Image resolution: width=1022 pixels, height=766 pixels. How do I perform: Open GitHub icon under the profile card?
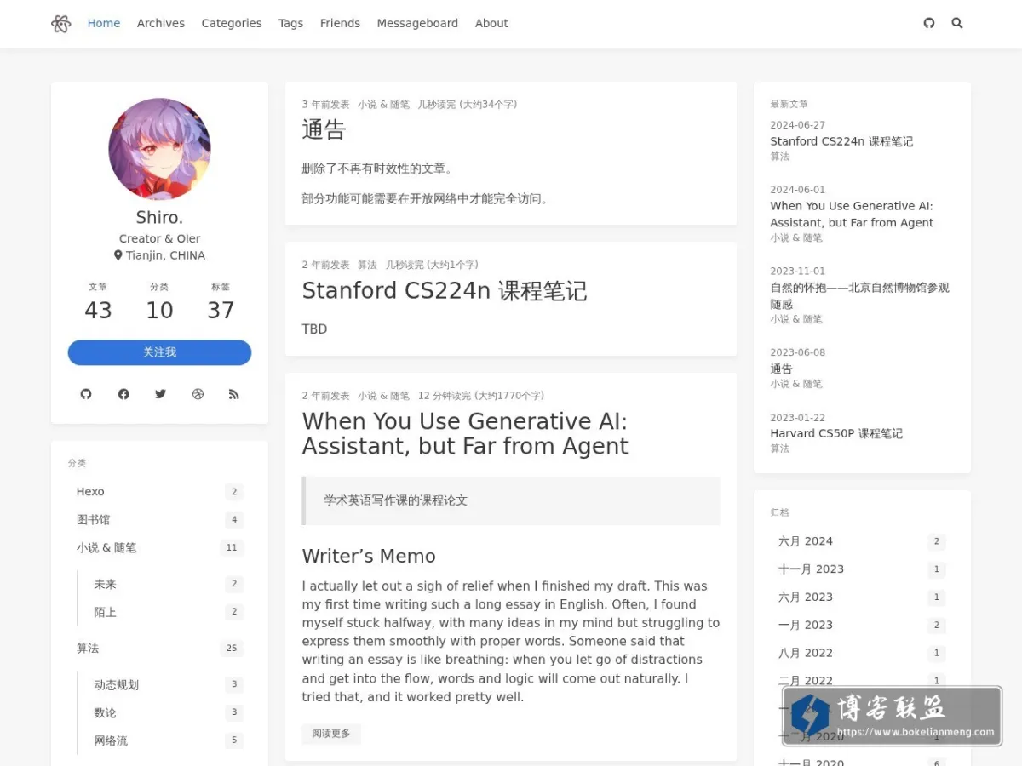(x=86, y=394)
